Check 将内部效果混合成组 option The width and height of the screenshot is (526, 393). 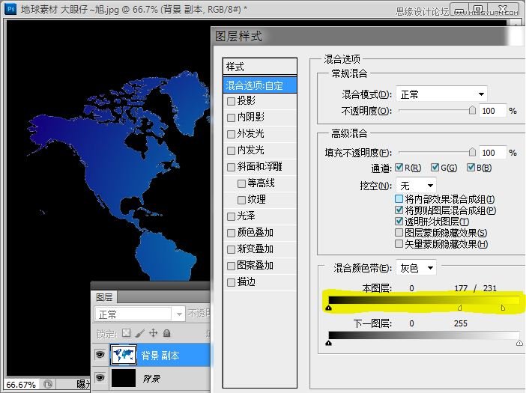[399, 199]
